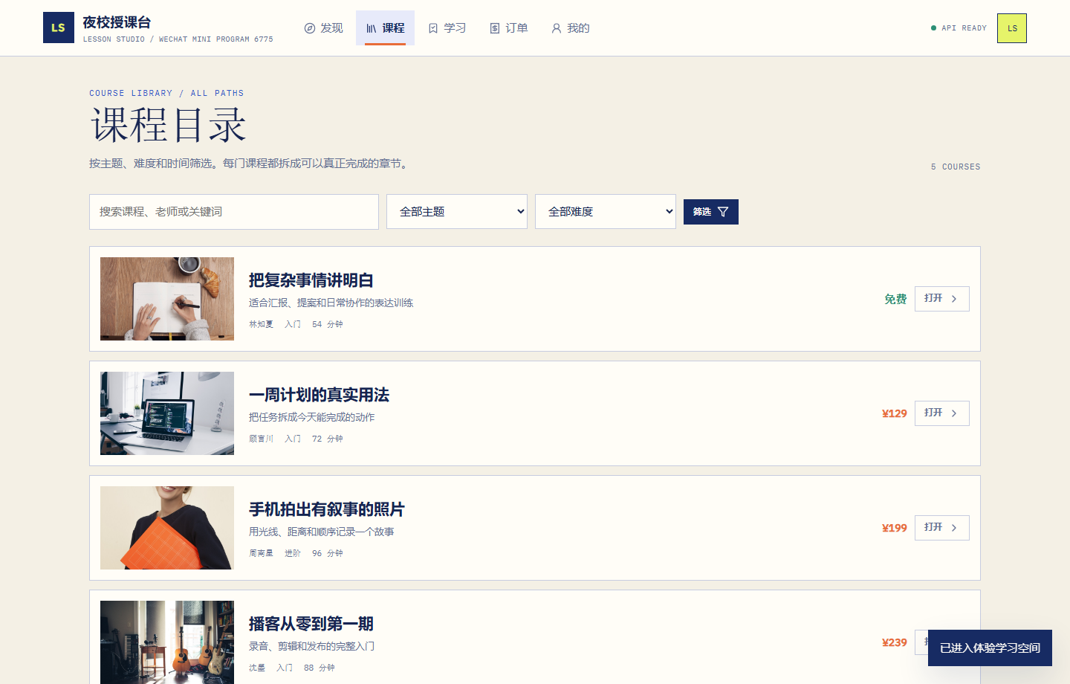Click the title 把复杂事情讲明白
The image size is (1070, 684).
[311, 280]
